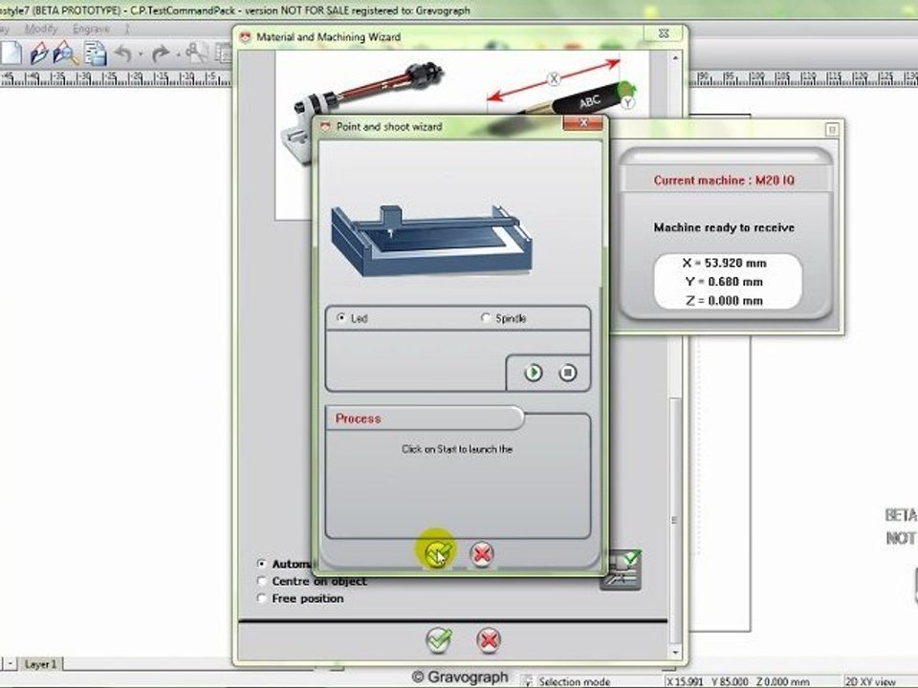918x688 pixels.
Task: Click the Current machine : M20 IQ label
Action: [x=724, y=181]
